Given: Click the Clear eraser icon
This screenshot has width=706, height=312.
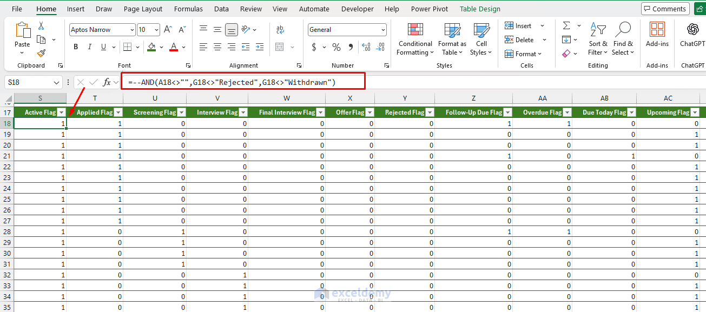Looking at the screenshot, I should [566, 54].
